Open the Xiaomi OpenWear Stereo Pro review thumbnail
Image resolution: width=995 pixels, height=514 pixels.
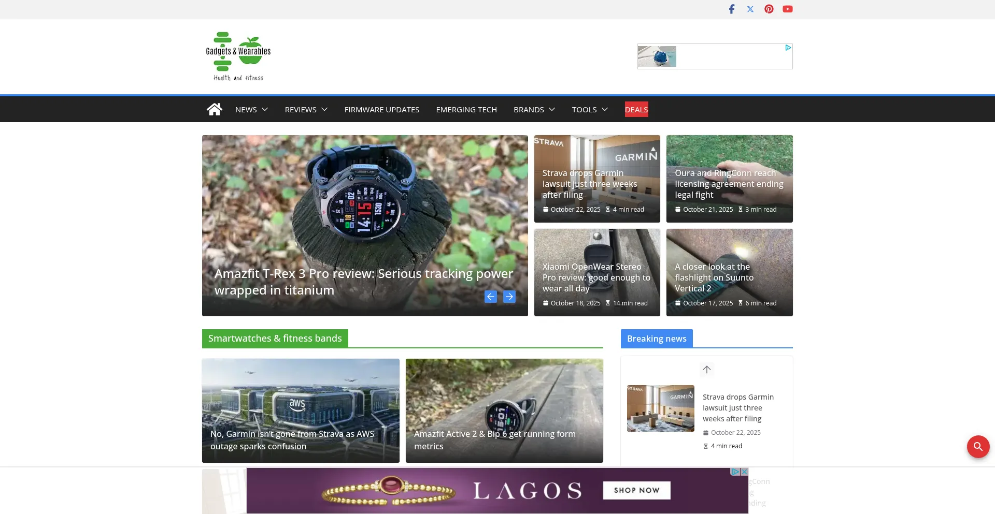point(596,272)
